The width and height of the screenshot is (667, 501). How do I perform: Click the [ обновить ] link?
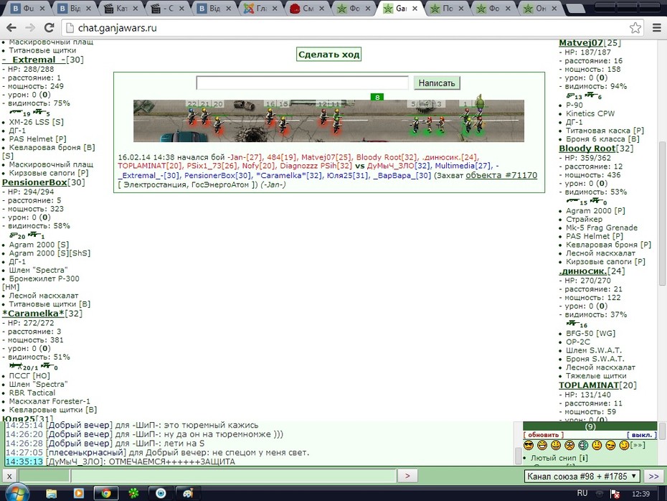[x=544, y=435]
